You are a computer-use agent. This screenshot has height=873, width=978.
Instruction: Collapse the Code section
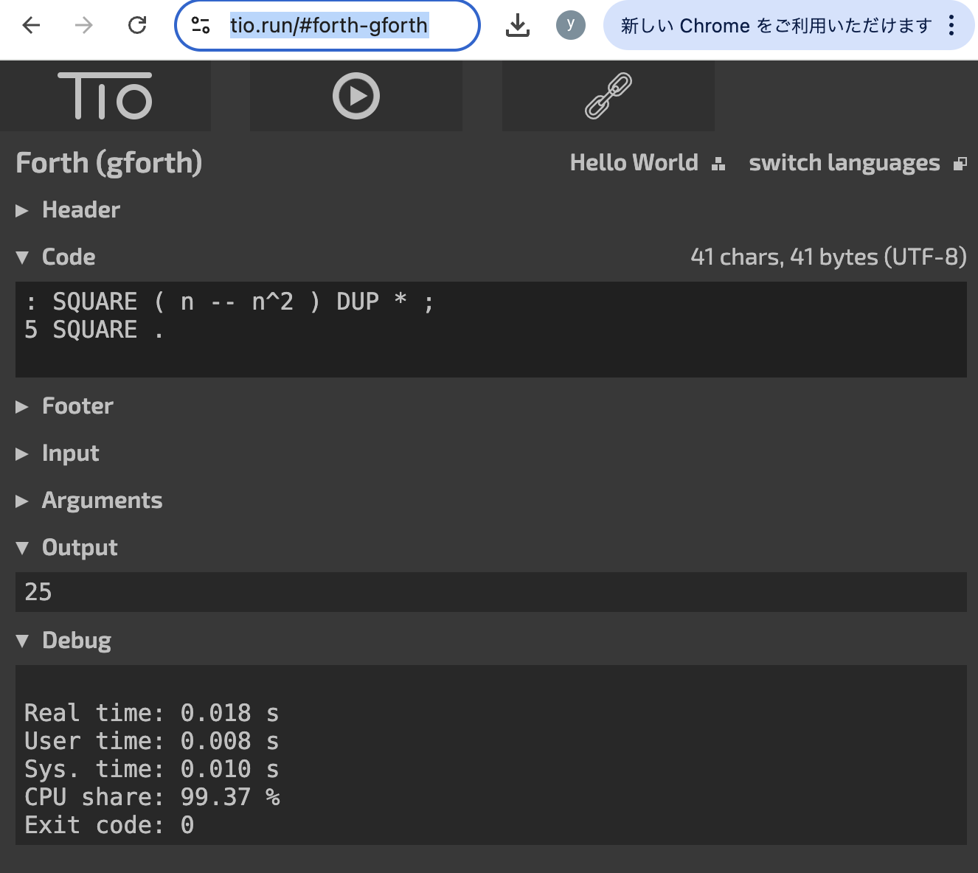tap(68, 257)
